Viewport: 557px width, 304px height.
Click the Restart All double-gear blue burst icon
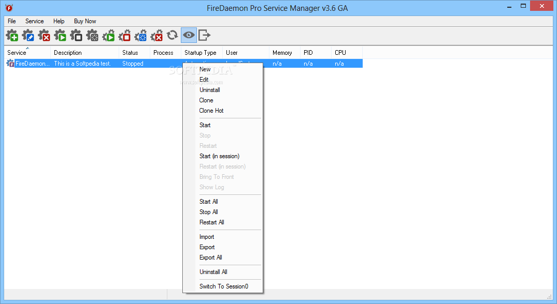click(140, 35)
